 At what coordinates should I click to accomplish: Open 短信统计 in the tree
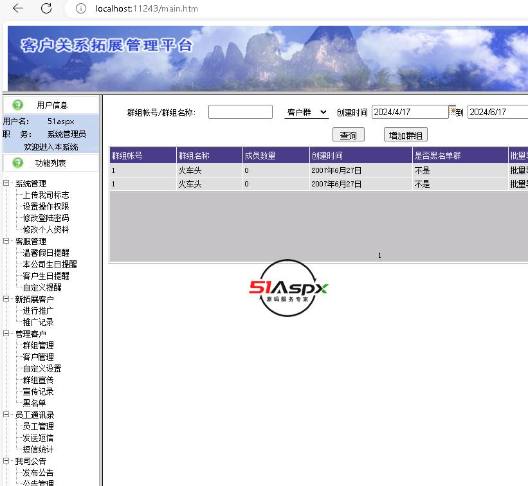[38, 449]
